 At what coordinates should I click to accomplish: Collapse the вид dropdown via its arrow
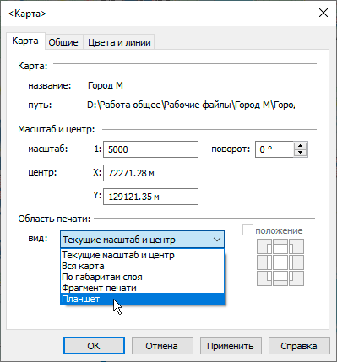click(x=217, y=240)
